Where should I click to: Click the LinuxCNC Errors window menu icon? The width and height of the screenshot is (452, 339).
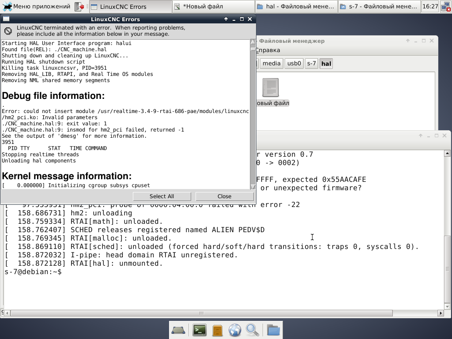[6, 19]
